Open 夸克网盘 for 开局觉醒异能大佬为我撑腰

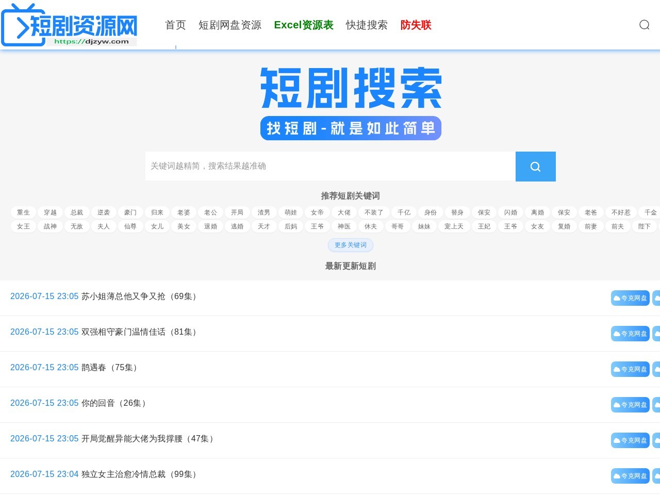tap(630, 440)
